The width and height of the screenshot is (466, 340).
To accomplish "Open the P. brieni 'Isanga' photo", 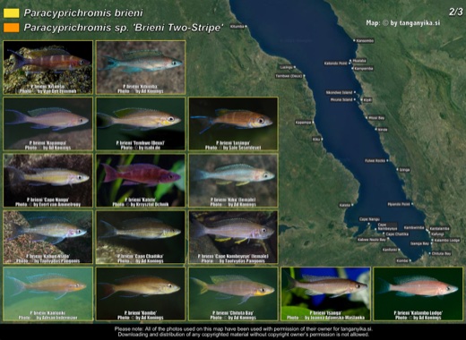I will 326,293.
